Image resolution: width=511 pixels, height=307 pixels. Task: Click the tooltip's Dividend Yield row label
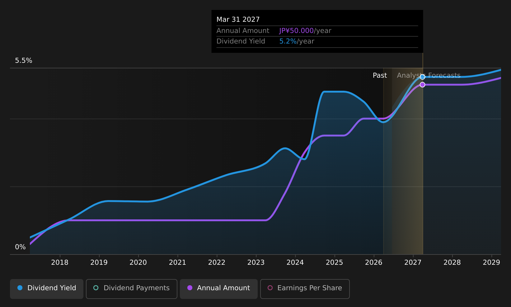[x=241, y=41]
